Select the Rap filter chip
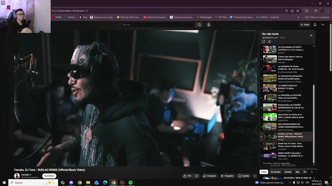The height and width of the screenshot is (186, 332). 298,172
